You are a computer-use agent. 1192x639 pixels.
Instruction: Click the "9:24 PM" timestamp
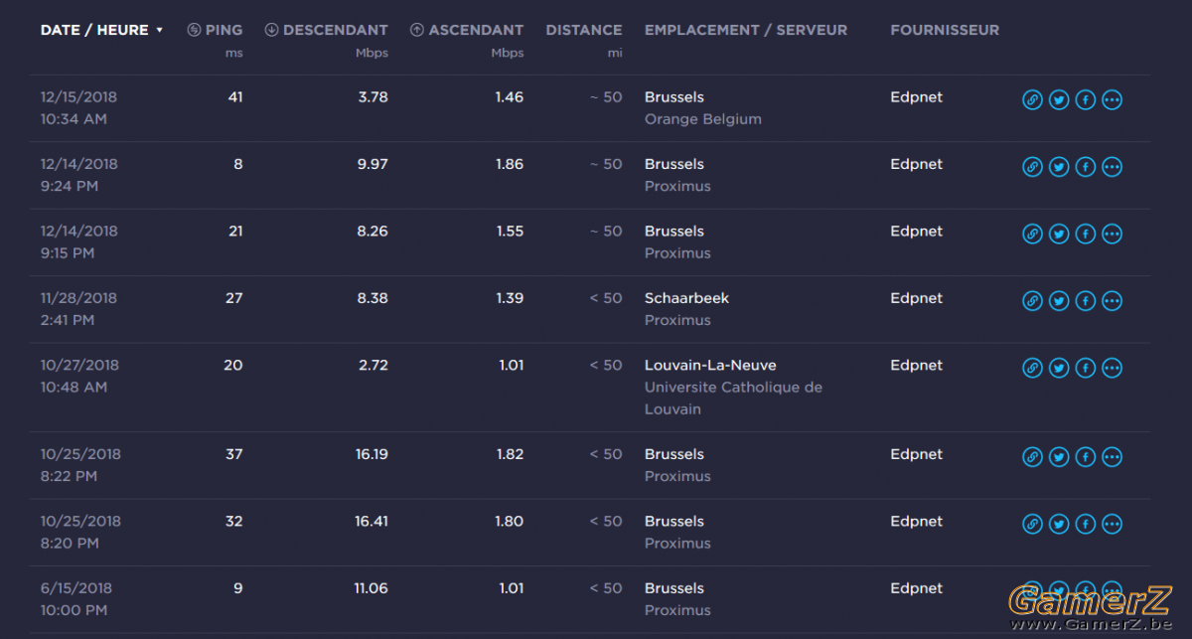click(x=70, y=186)
